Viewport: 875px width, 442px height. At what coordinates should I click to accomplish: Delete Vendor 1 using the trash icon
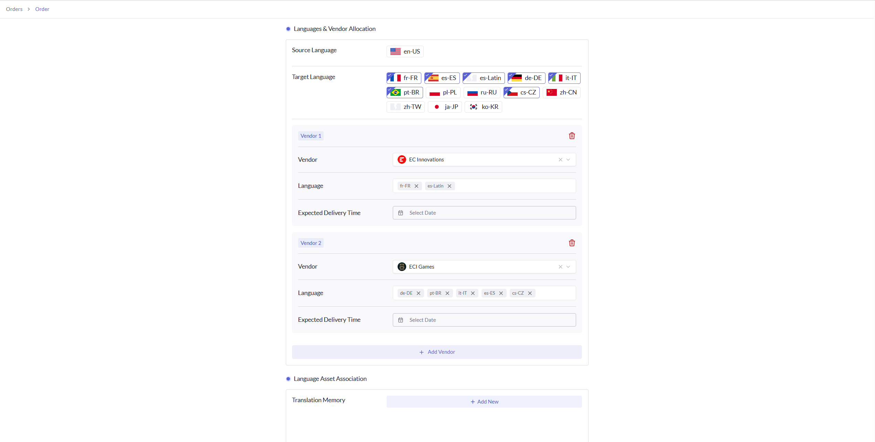click(x=571, y=135)
